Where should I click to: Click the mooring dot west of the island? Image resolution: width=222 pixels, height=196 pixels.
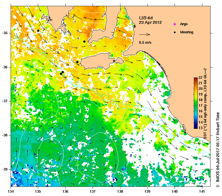77,62
